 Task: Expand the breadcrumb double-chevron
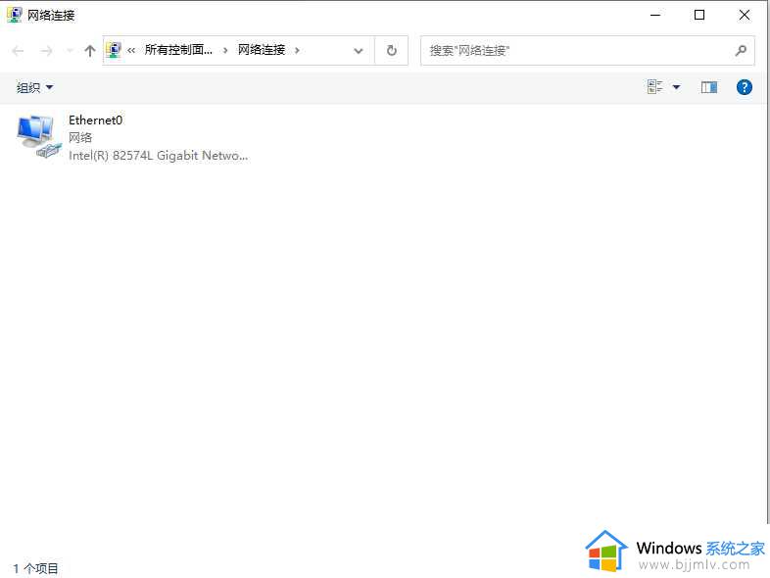131,50
